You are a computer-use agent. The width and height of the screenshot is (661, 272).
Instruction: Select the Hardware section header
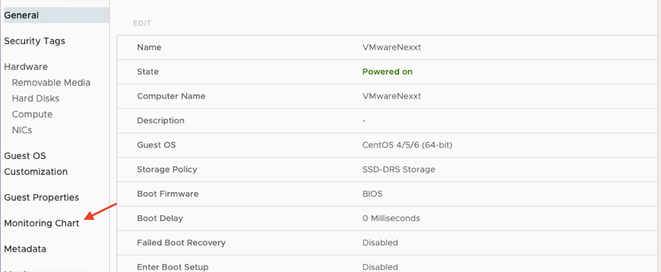point(26,66)
